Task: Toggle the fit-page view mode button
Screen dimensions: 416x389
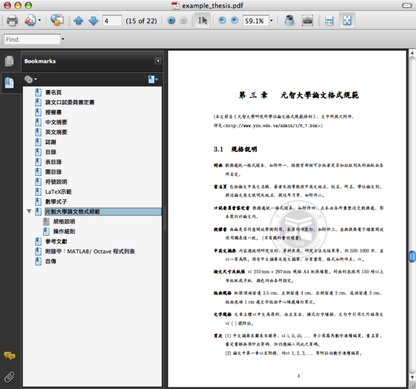Action: (347, 21)
